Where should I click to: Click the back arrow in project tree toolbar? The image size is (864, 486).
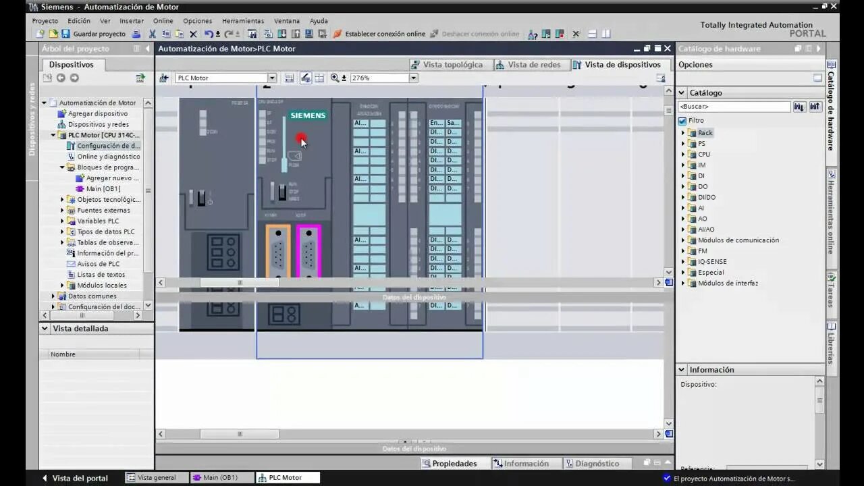pos(61,78)
